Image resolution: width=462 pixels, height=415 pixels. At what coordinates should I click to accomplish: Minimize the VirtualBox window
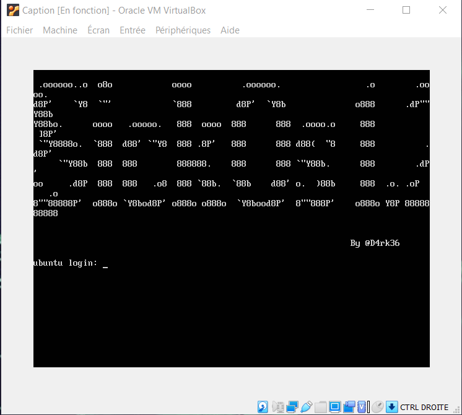[370, 10]
